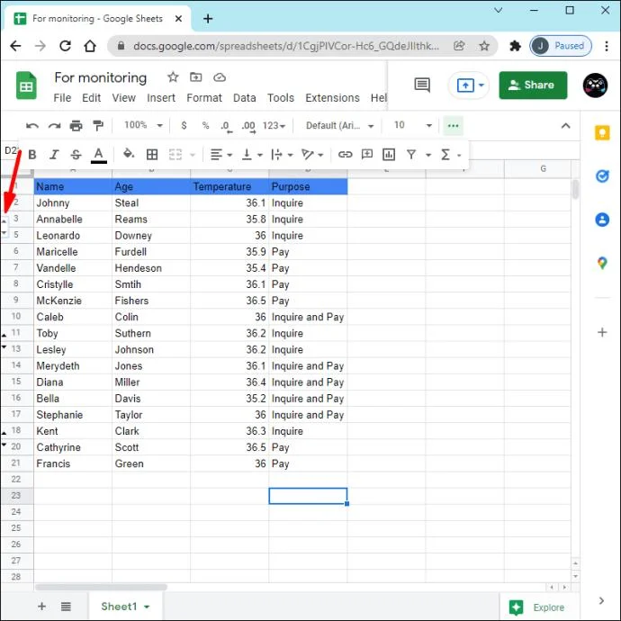Click the Merge cells icon

click(175, 155)
